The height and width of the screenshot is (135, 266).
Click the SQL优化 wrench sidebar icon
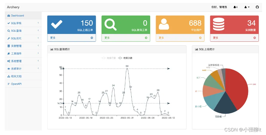[9, 38]
